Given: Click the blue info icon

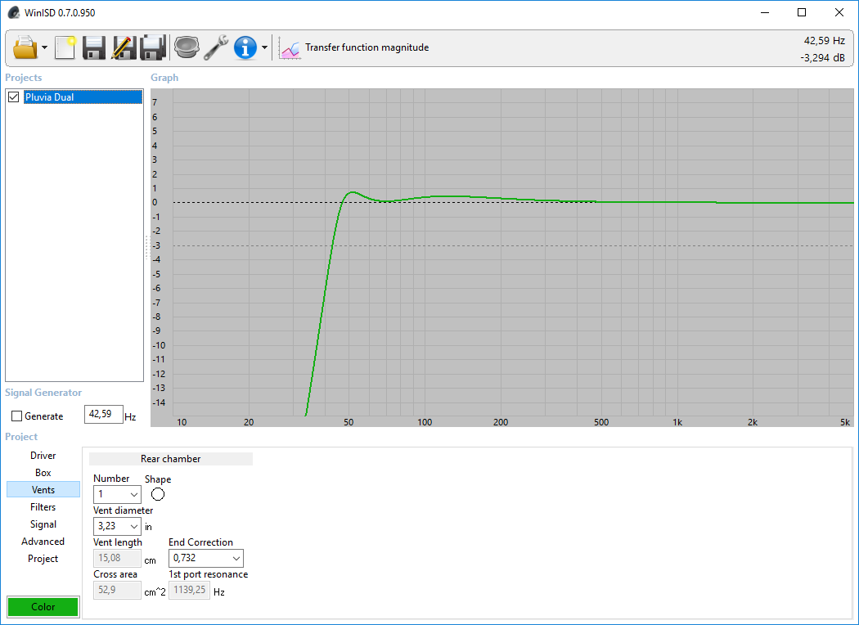Looking at the screenshot, I should (x=245, y=47).
